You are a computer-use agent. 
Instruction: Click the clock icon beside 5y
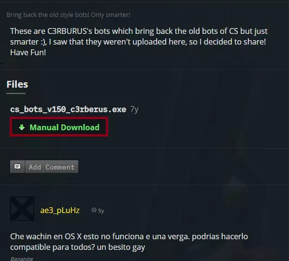pyautogui.click(x=94, y=210)
